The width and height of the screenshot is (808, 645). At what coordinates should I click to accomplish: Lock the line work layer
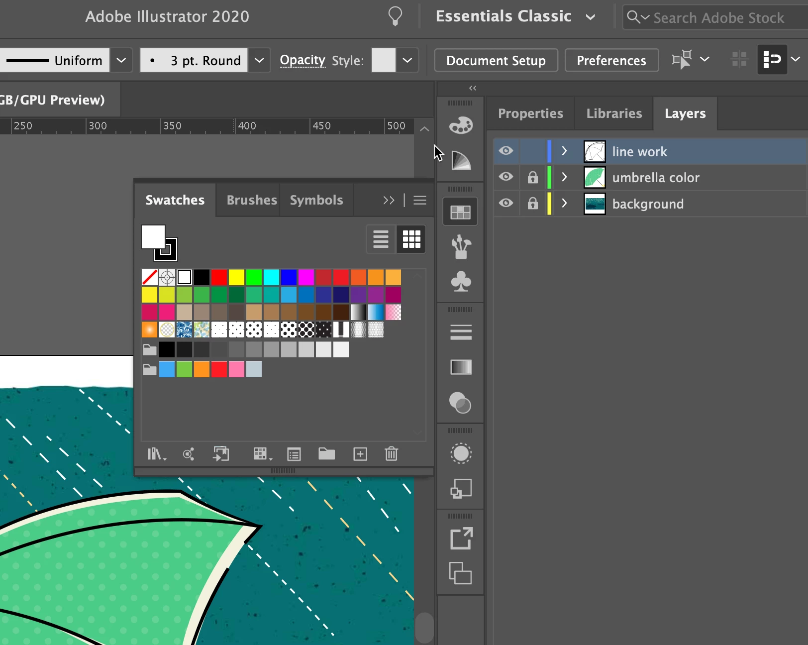[x=533, y=151]
